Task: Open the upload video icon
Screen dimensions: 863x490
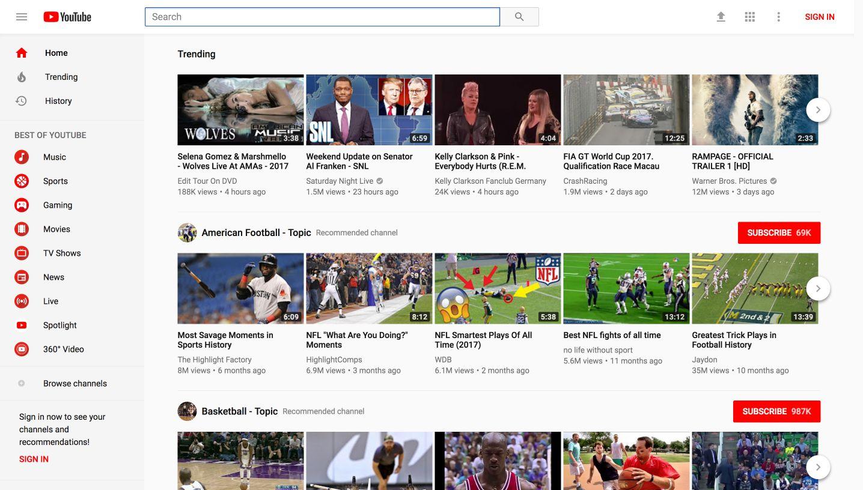Action: click(x=721, y=17)
